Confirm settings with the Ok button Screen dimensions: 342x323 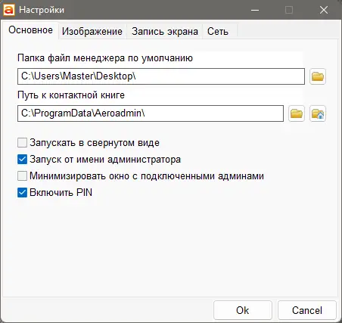243,310
